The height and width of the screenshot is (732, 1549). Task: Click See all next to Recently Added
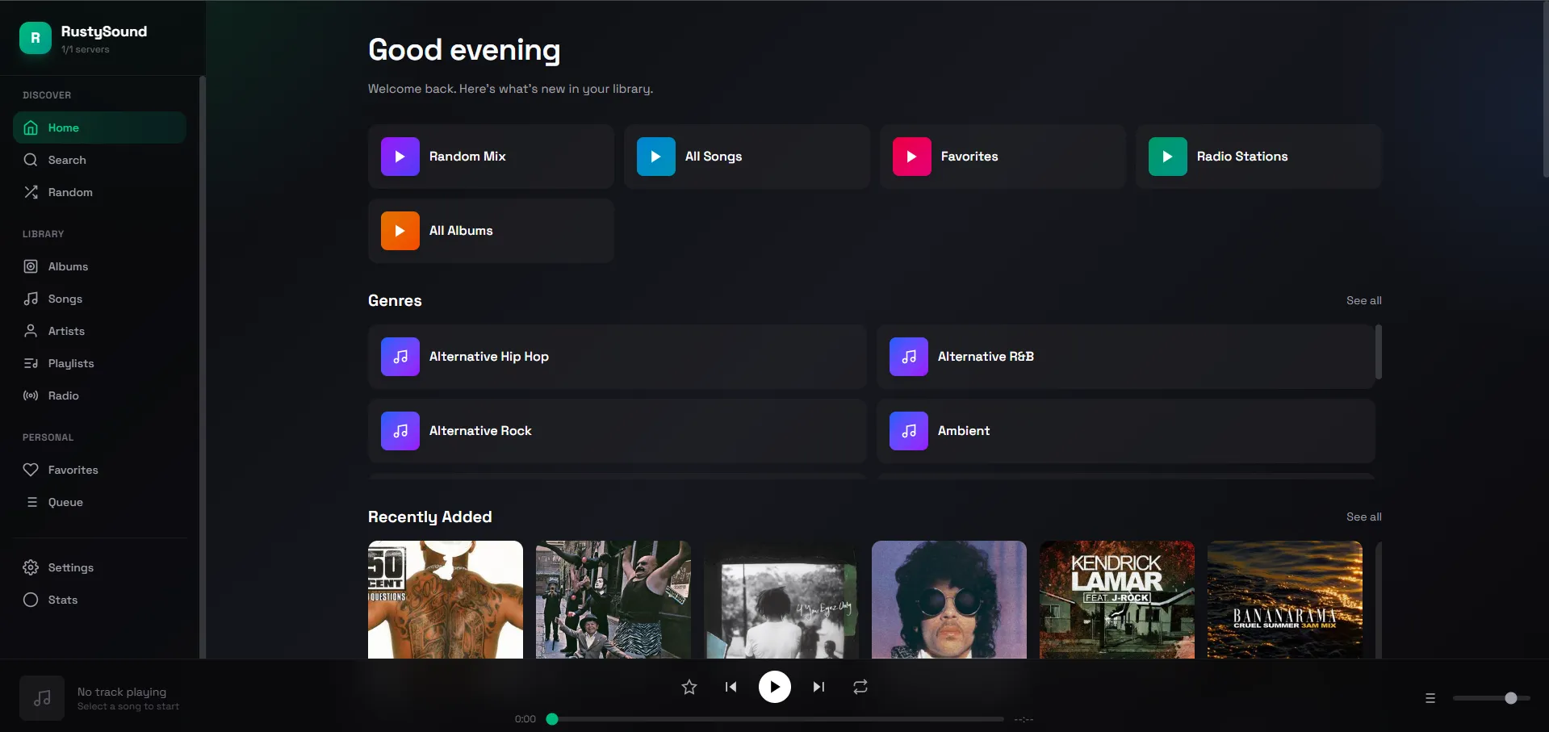point(1363,517)
